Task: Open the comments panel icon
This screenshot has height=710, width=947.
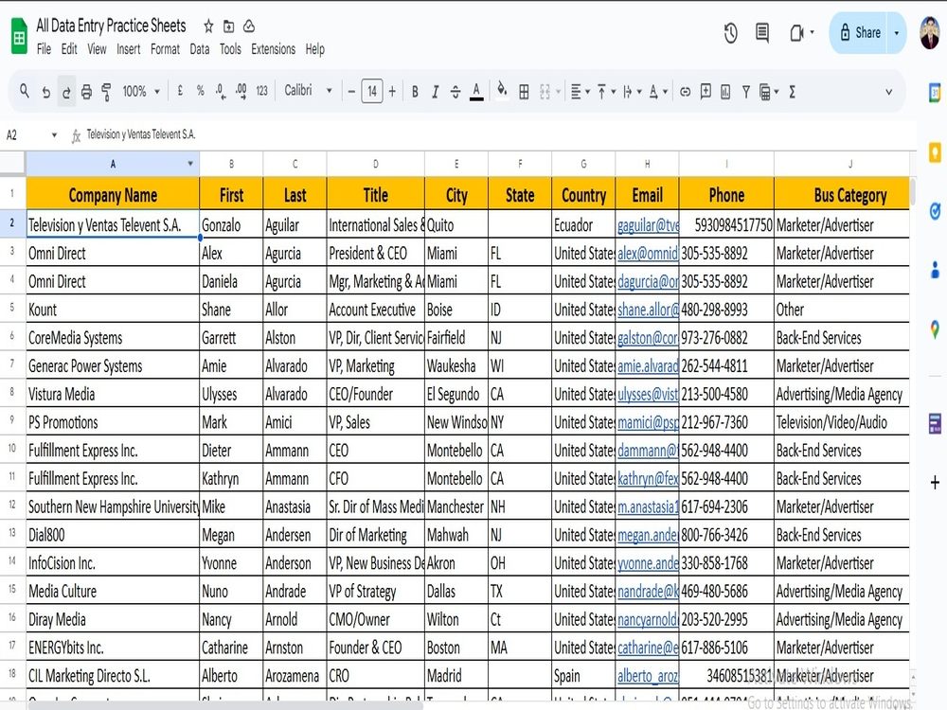Action: [762, 32]
